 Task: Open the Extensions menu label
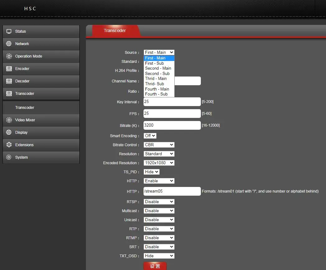coord(24,145)
